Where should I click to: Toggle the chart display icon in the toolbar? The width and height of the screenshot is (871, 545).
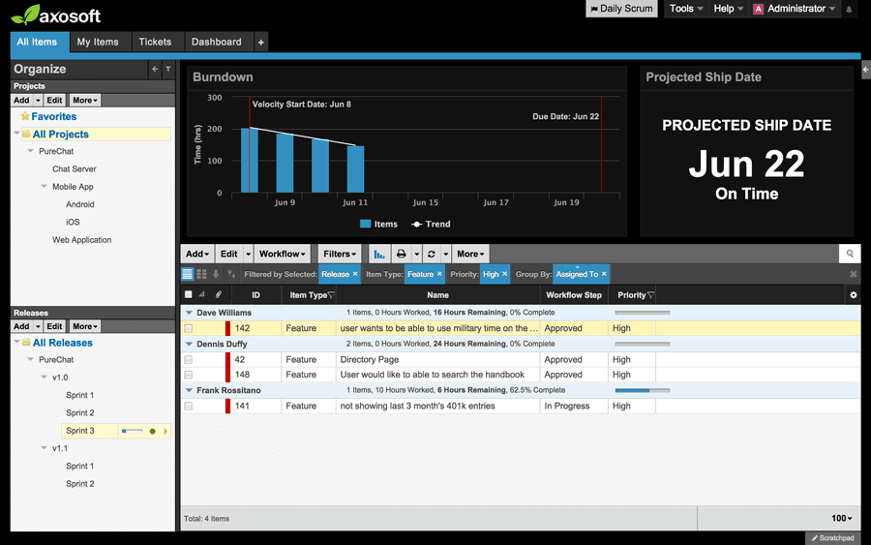pos(379,254)
